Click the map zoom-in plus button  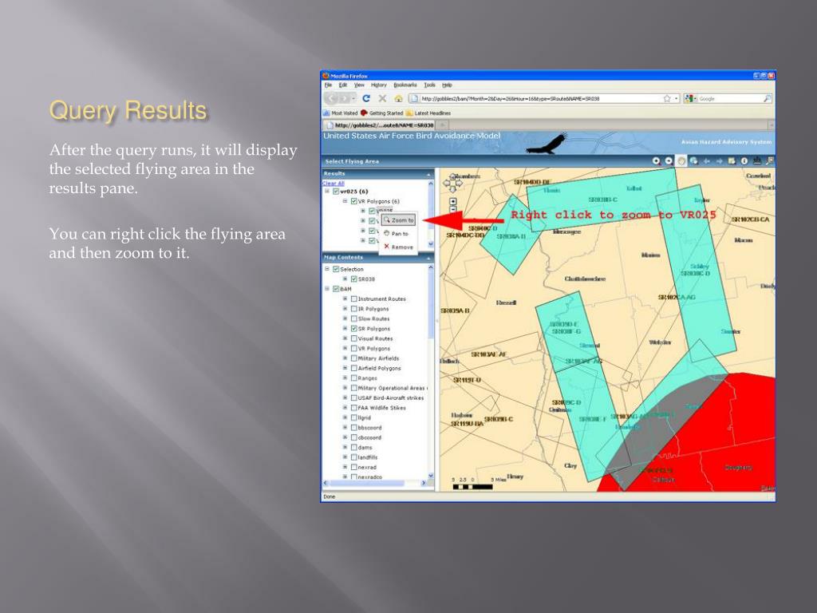(x=453, y=201)
